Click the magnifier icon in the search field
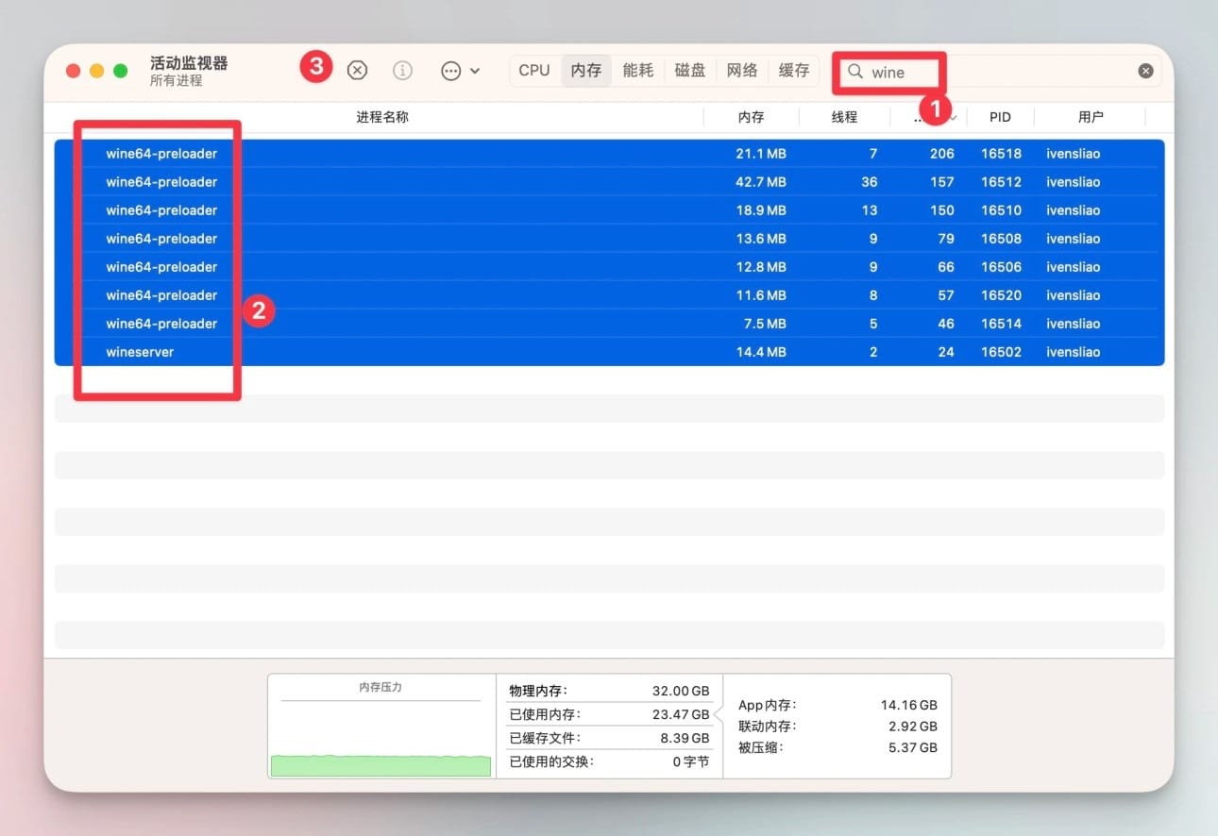Image resolution: width=1218 pixels, height=836 pixels. tap(854, 72)
